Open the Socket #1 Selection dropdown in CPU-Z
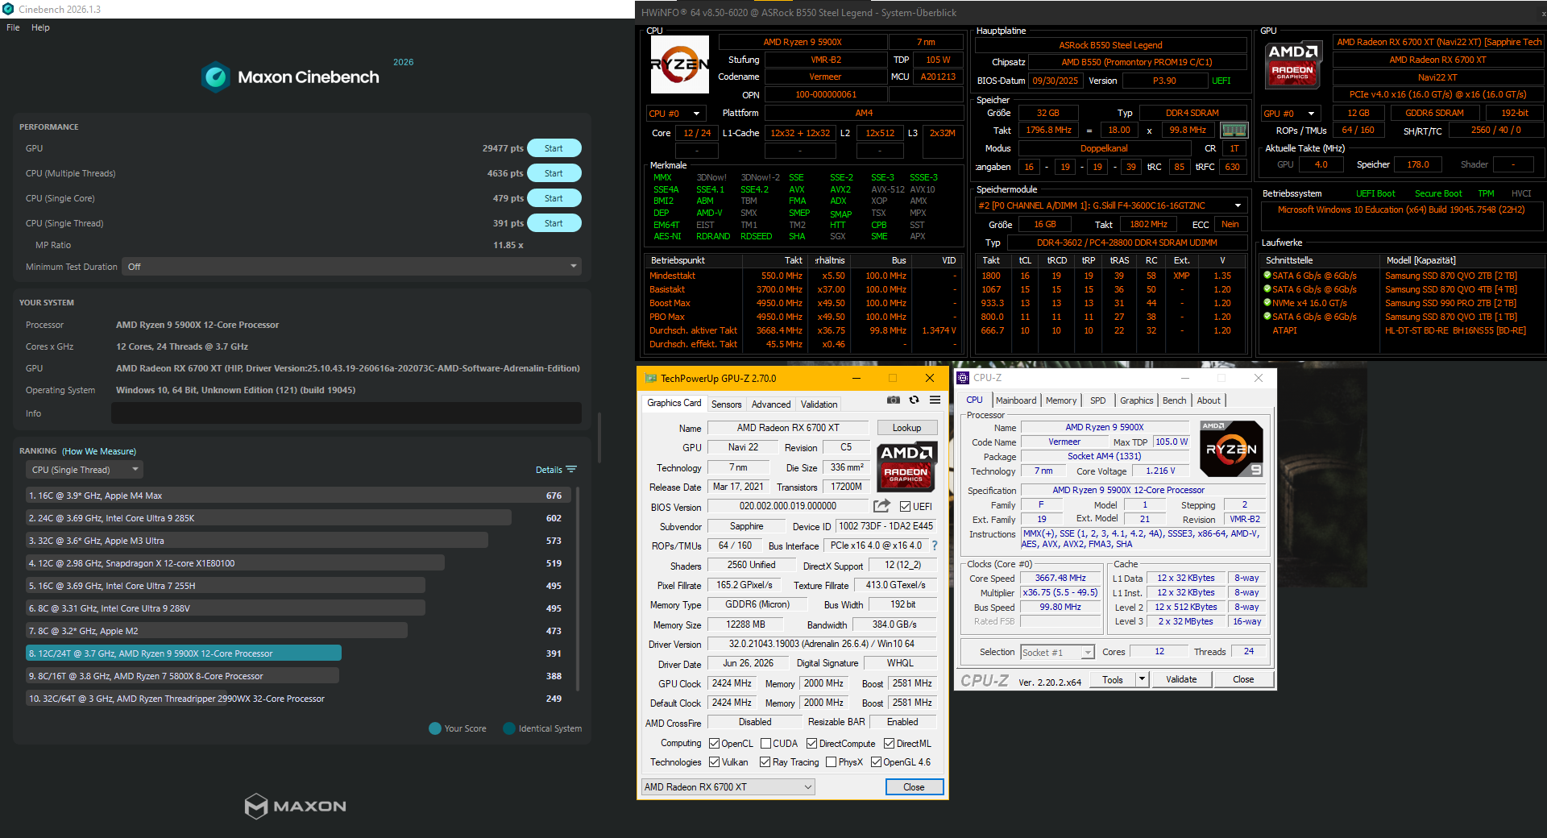The height and width of the screenshot is (838, 1547). click(x=1057, y=653)
